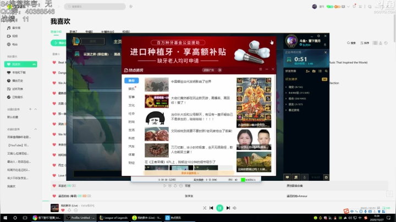396x222 pixels.
Task: Switch to the 歌曲140 songs tab
Action: [x=56, y=31]
